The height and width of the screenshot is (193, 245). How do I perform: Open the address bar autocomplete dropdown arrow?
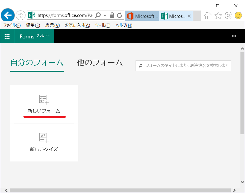tap(105, 15)
